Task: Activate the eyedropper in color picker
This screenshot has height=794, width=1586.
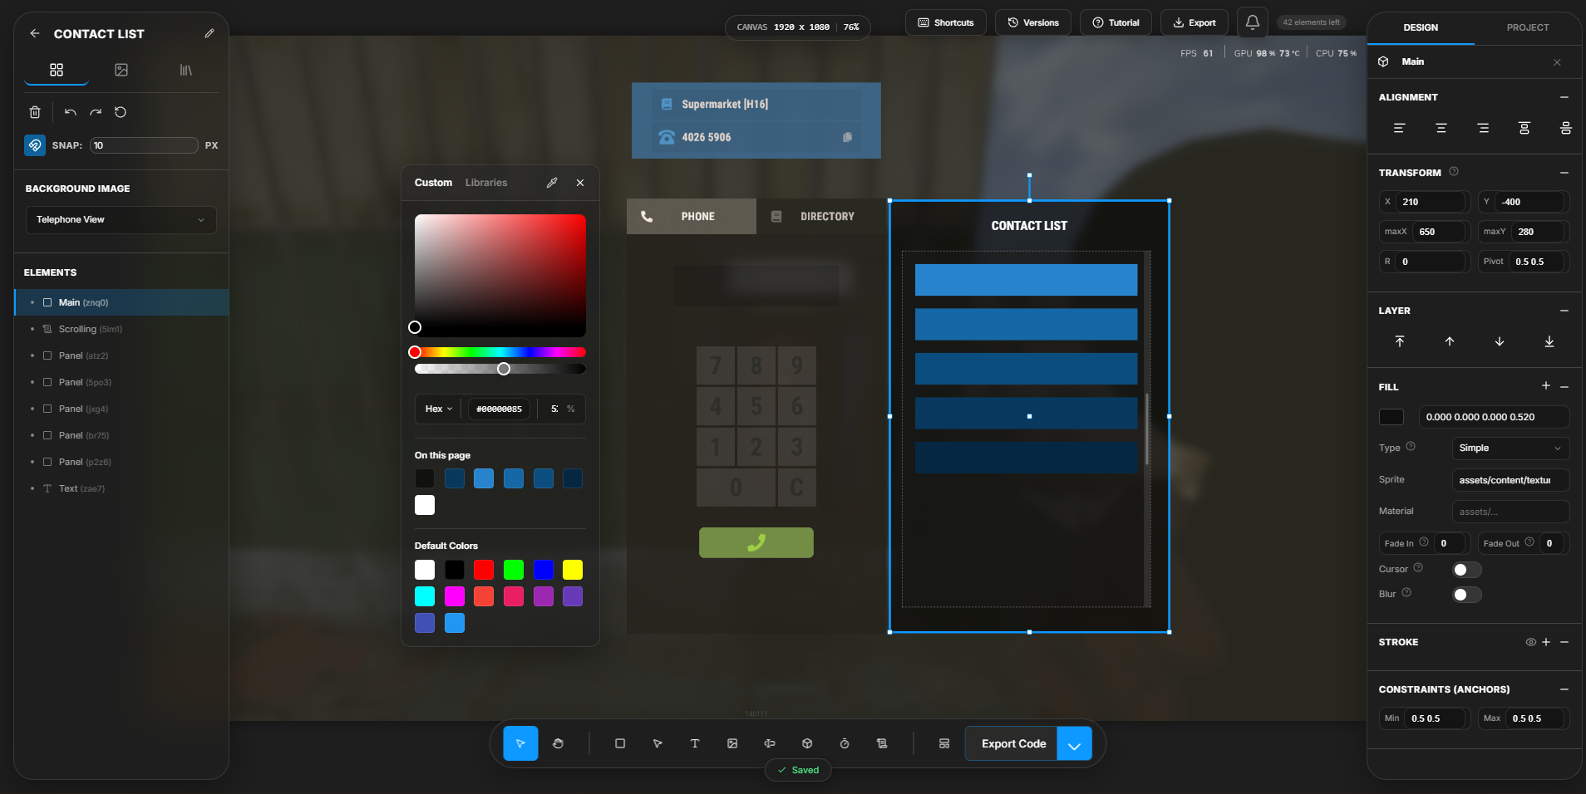Action: 552,183
